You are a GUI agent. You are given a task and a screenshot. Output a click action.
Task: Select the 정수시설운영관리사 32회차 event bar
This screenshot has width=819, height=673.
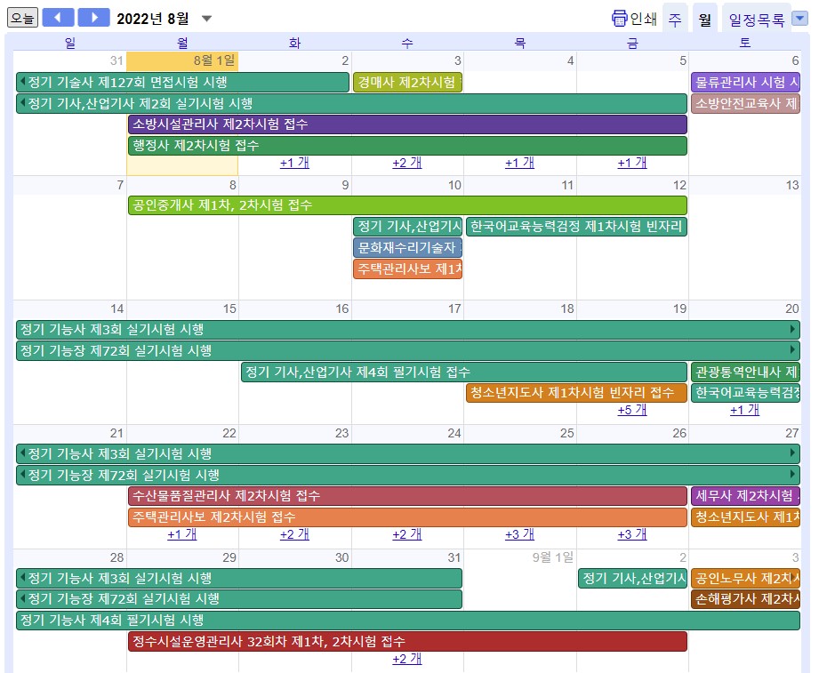click(406, 641)
